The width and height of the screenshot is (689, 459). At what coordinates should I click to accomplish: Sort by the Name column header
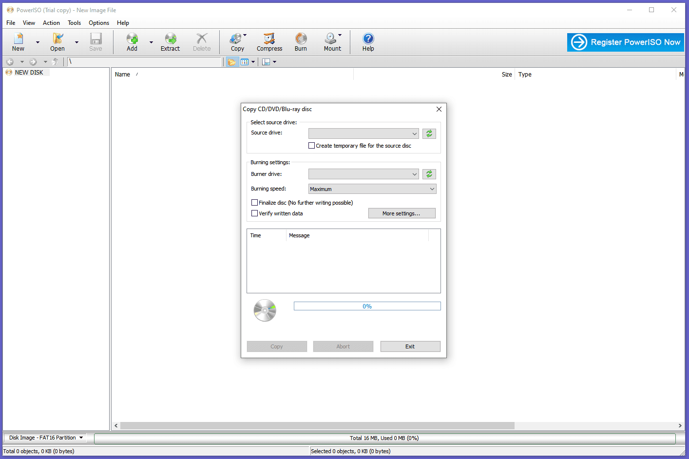(x=232, y=75)
